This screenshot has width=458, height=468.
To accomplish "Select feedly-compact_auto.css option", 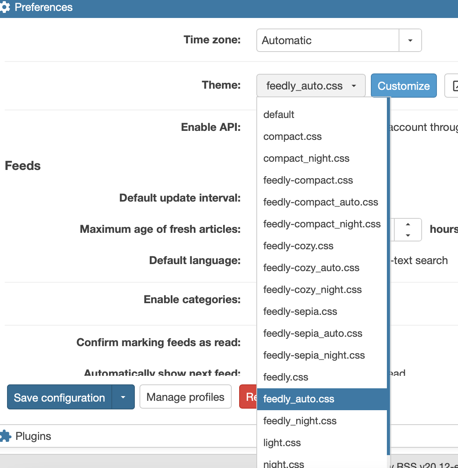I will pos(322,202).
